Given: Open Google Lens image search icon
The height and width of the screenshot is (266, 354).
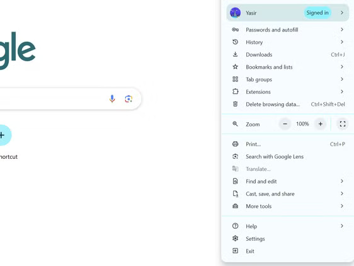Looking at the screenshot, I should pyautogui.click(x=128, y=99).
